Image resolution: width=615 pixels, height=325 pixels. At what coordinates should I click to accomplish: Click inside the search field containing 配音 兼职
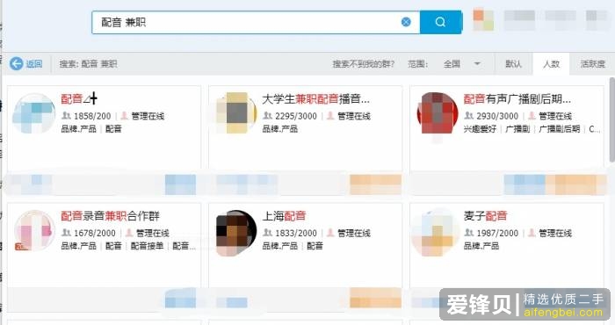tap(256, 22)
